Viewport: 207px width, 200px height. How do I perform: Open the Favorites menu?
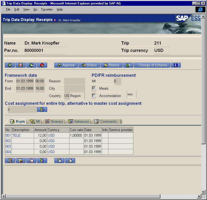47,9
